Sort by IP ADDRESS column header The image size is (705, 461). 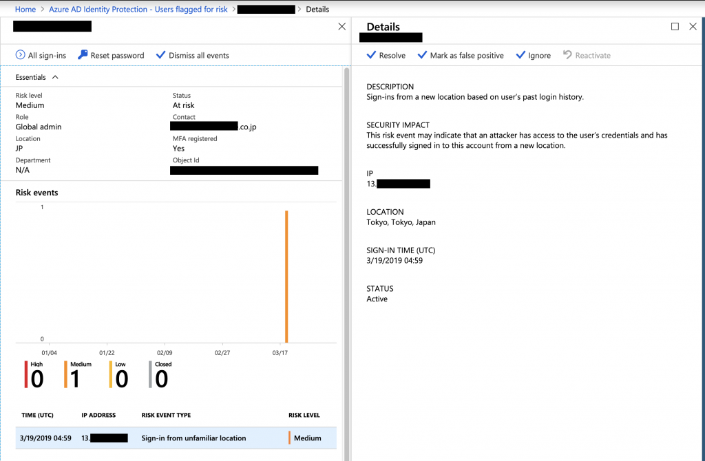[x=98, y=415]
